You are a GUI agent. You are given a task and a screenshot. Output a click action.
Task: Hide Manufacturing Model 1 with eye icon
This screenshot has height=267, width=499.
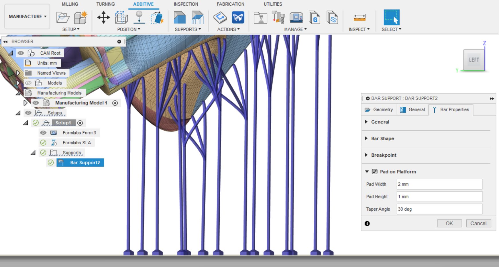coord(36,103)
